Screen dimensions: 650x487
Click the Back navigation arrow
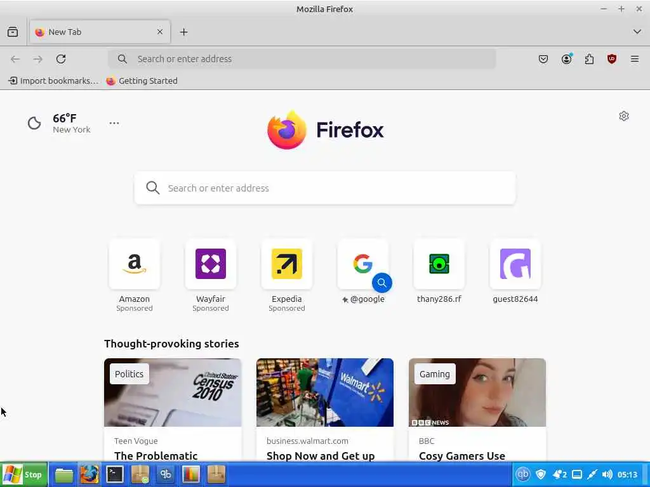pyautogui.click(x=15, y=59)
